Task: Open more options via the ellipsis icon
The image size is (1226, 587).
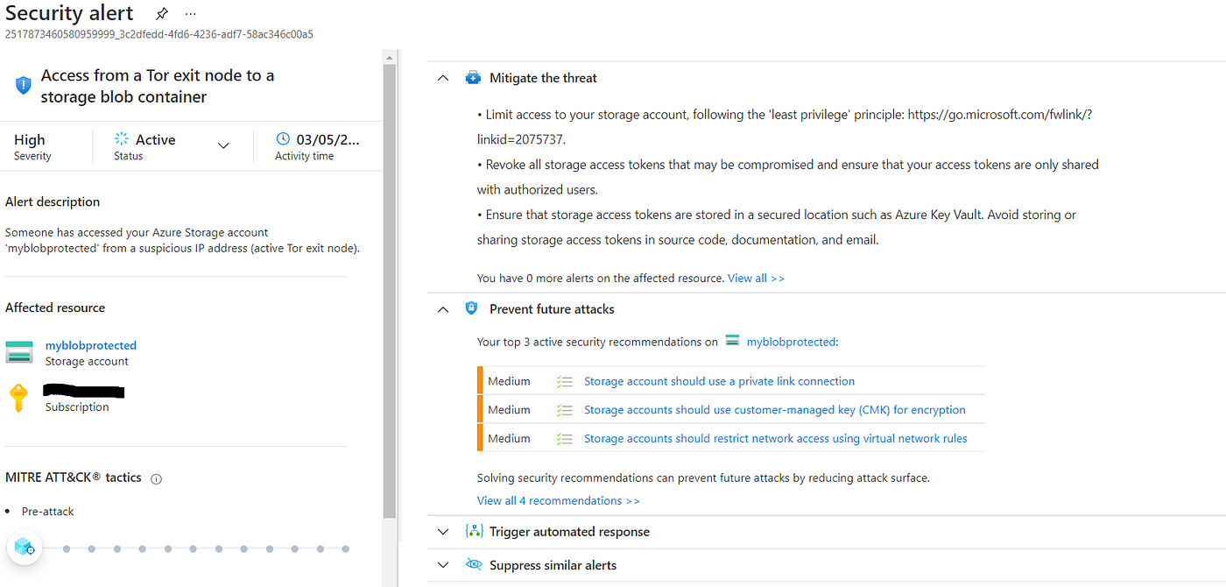Action: [190, 13]
